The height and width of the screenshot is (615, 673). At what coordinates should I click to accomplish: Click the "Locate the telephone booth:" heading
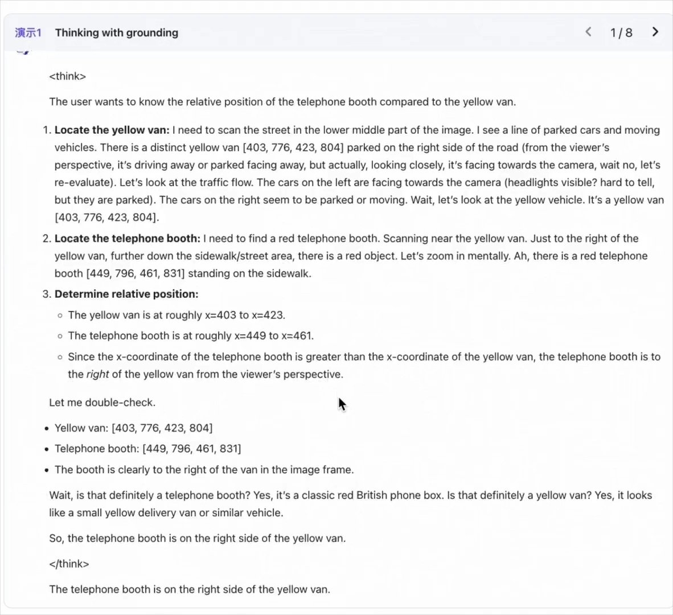[x=127, y=239]
